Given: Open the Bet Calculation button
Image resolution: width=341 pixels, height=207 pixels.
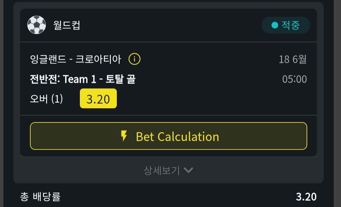Looking at the screenshot, I should [169, 136].
